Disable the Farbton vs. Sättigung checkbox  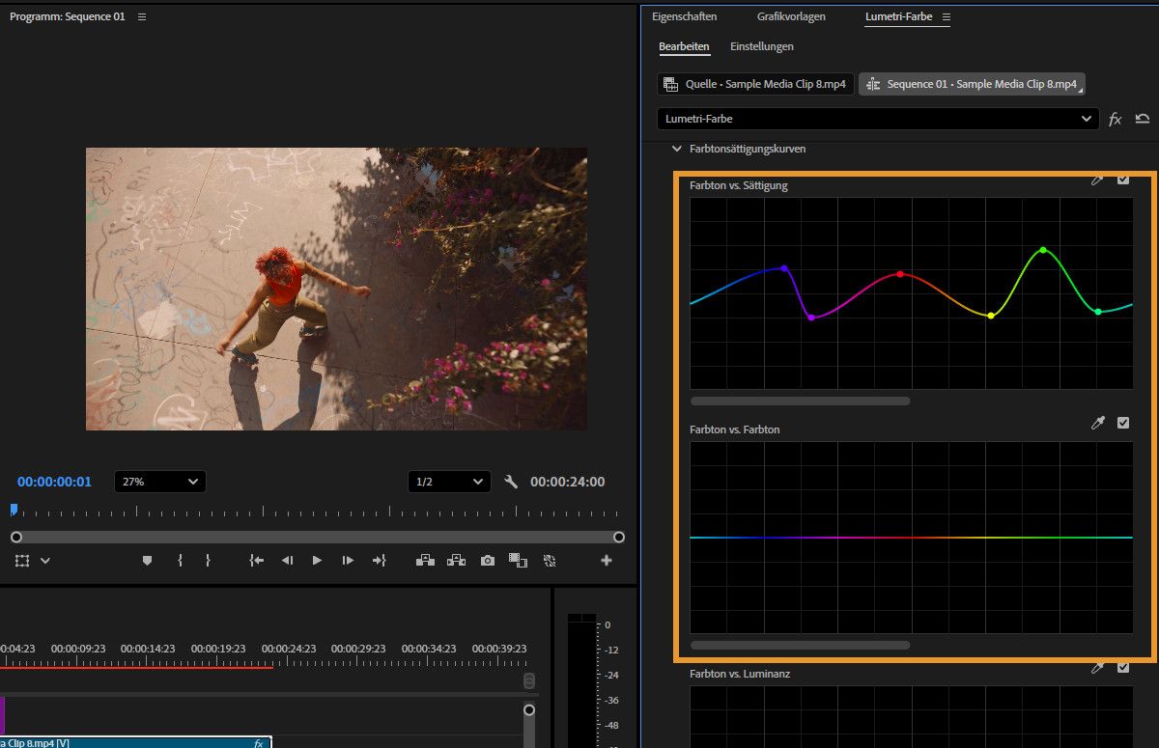click(1123, 180)
